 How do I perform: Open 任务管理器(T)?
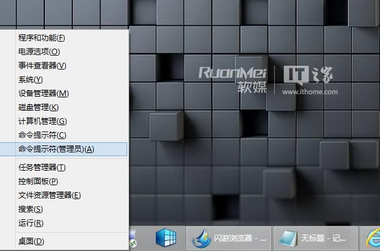(64, 168)
